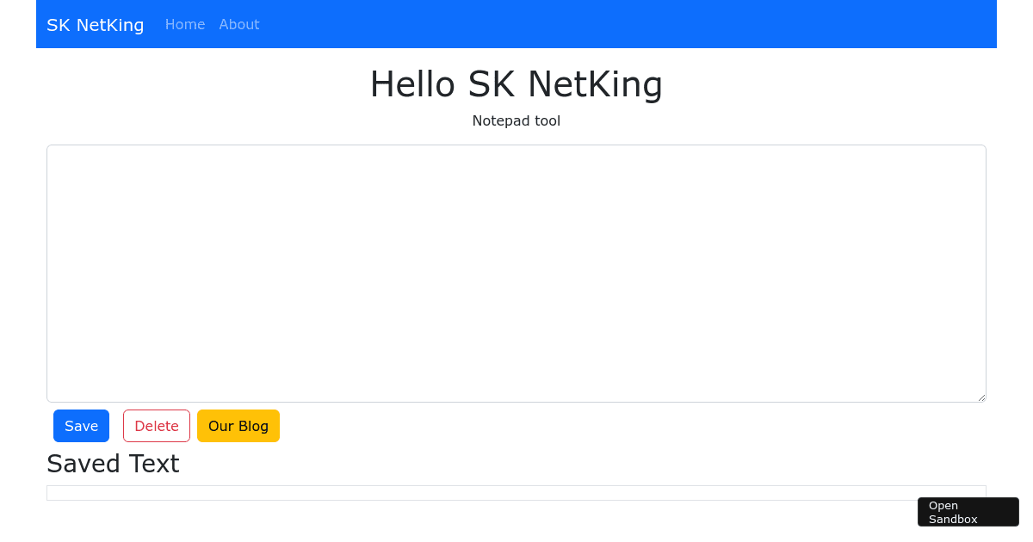Click the Save button
The width and height of the screenshot is (1033, 542).
(x=81, y=425)
